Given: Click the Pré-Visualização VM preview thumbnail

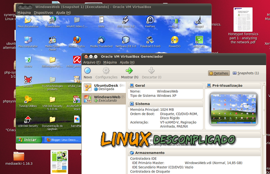Looking at the screenshot, I should click(233, 109).
